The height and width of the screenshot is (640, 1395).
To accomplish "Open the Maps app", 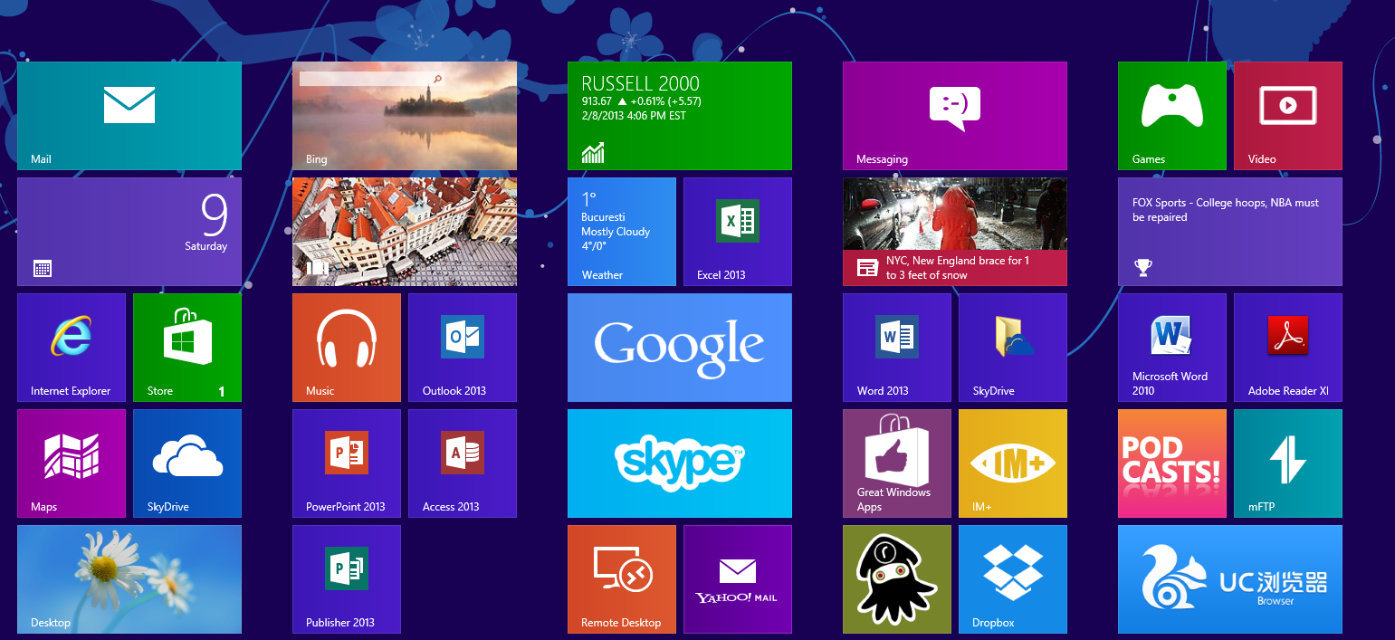I will tap(71, 463).
